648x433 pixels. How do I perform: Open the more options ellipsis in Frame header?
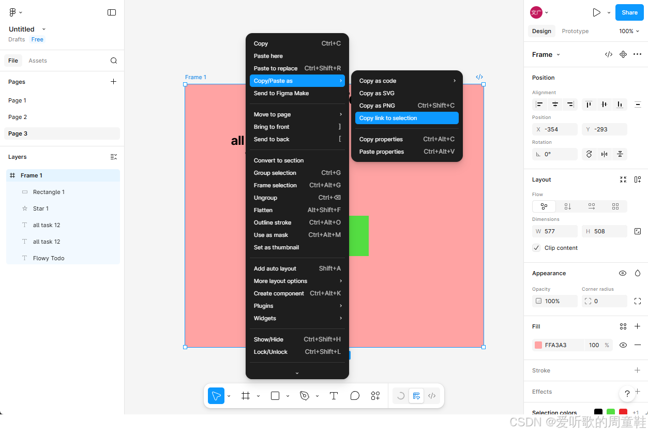(x=637, y=54)
